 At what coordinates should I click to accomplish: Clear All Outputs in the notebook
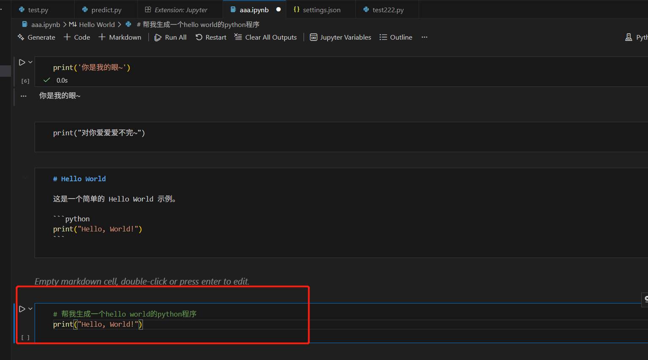pyautogui.click(x=266, y=38)
